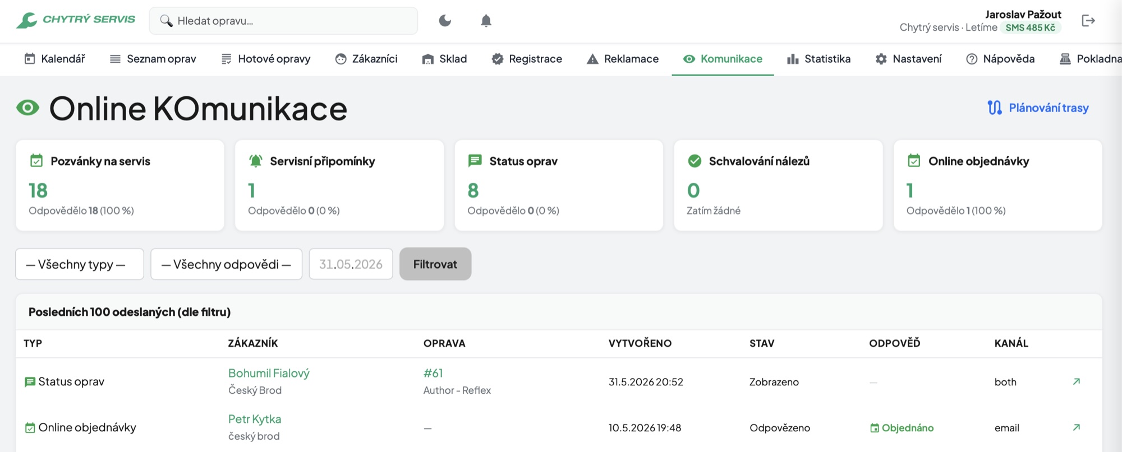
Task: Click the Author - Reflex repair text
Action: click(457, 390)
